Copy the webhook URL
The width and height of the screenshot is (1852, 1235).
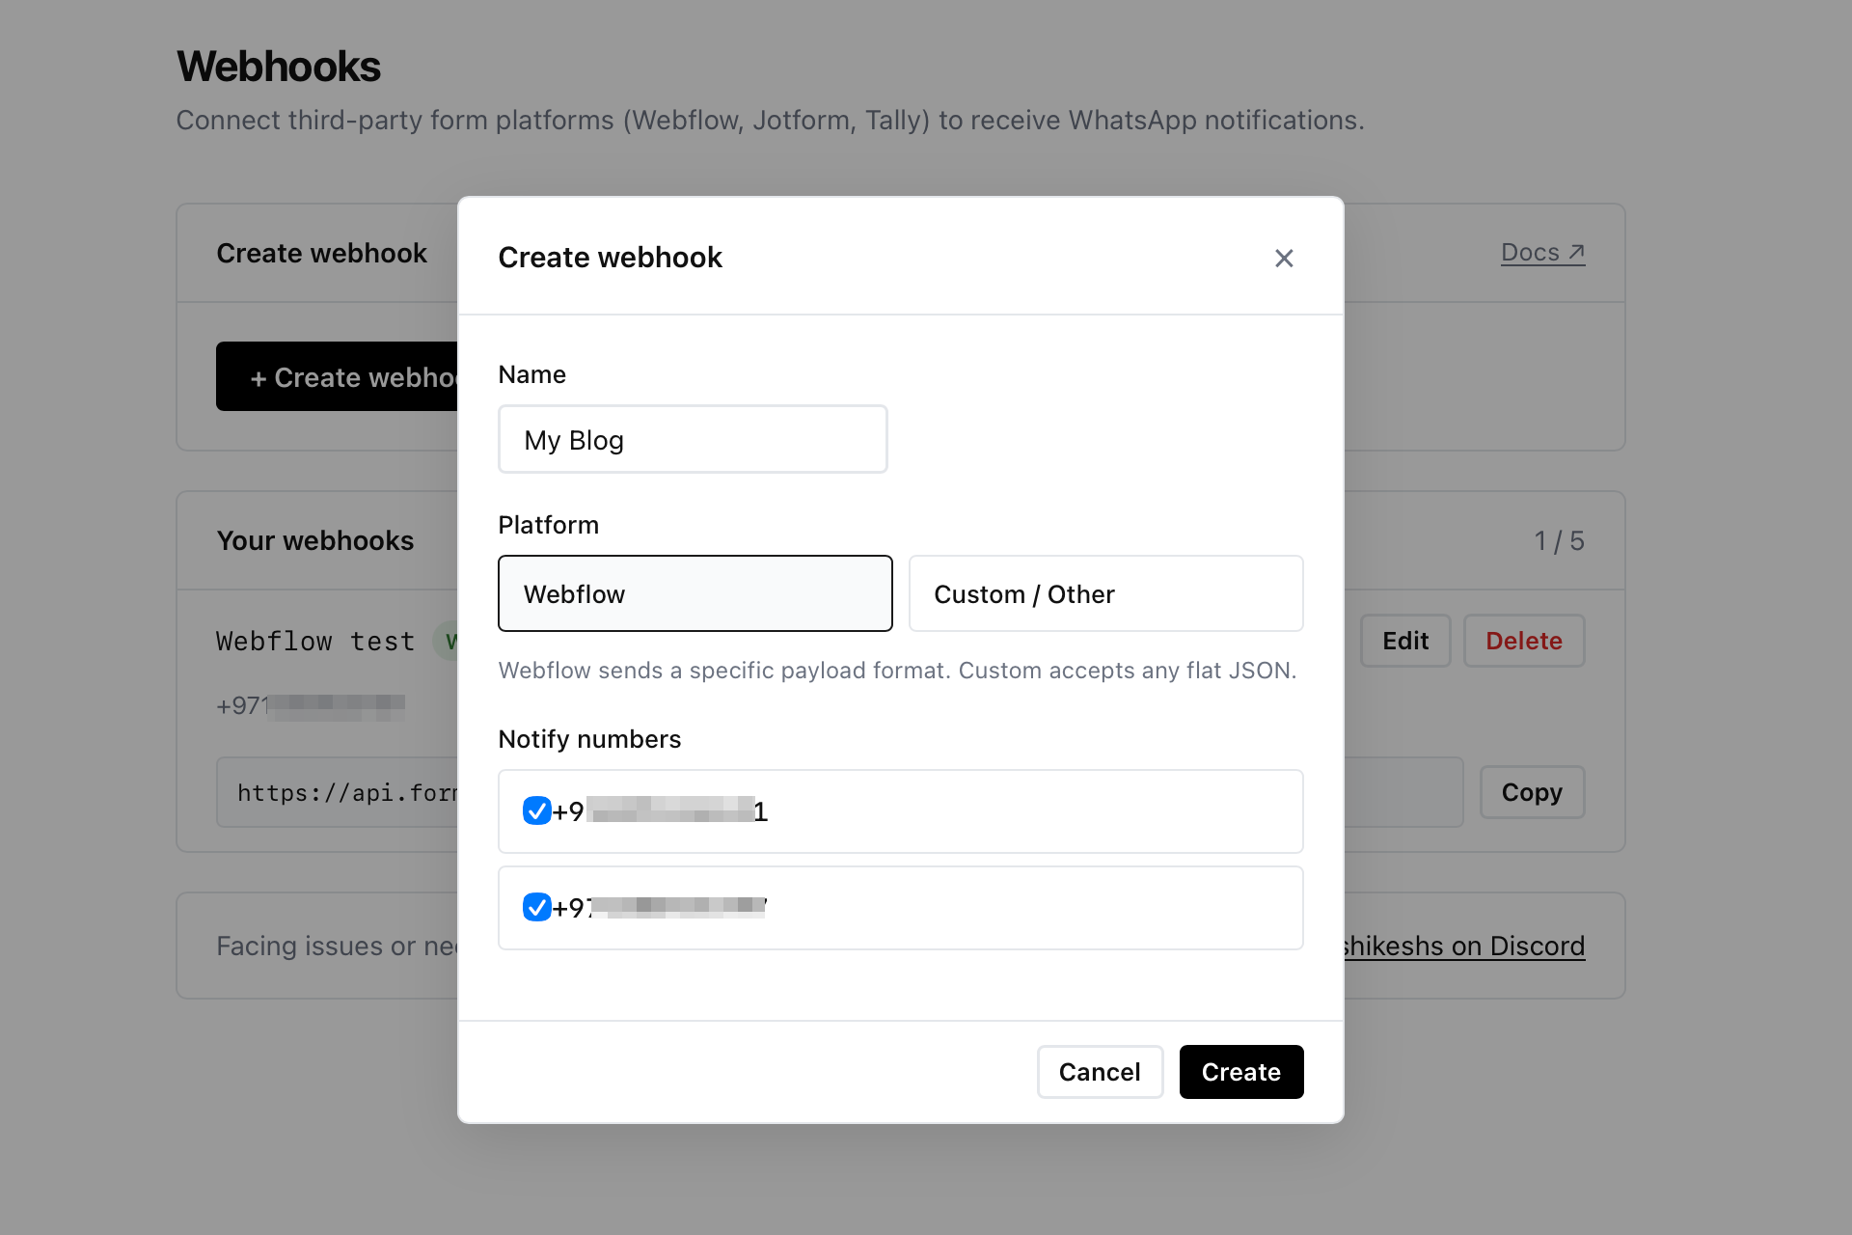(x=1531, y=791)
